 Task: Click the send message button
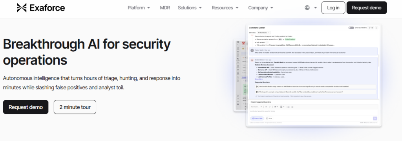click(375, 119)
